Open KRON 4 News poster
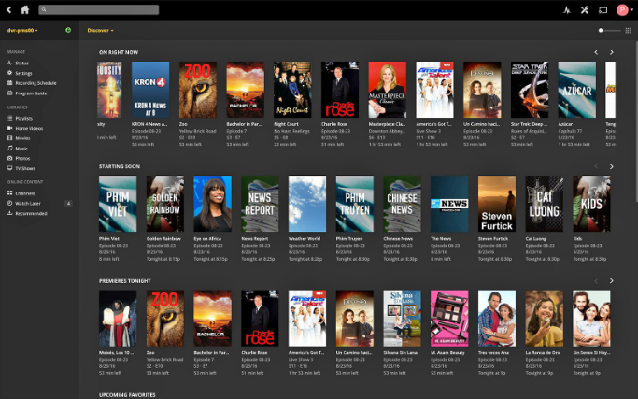638x399 pixels. click(x=150, y=90)
